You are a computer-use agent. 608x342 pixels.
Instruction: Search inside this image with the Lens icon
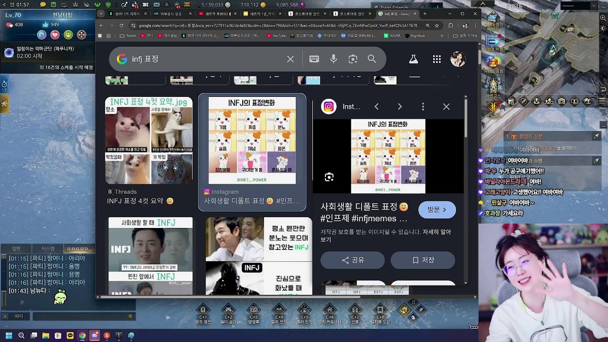[x=329, y=177]
